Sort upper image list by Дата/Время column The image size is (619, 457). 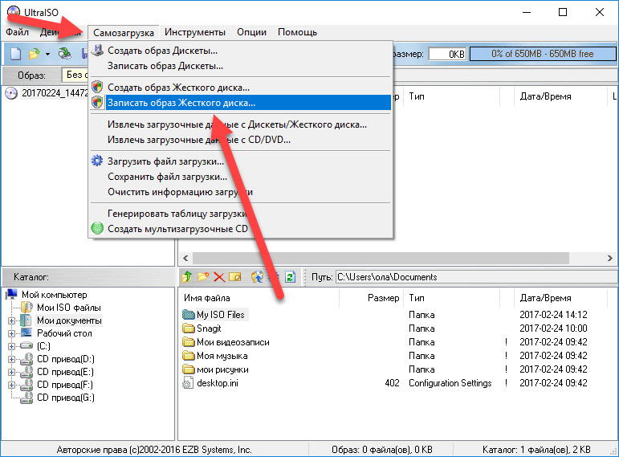pos(560,96)
